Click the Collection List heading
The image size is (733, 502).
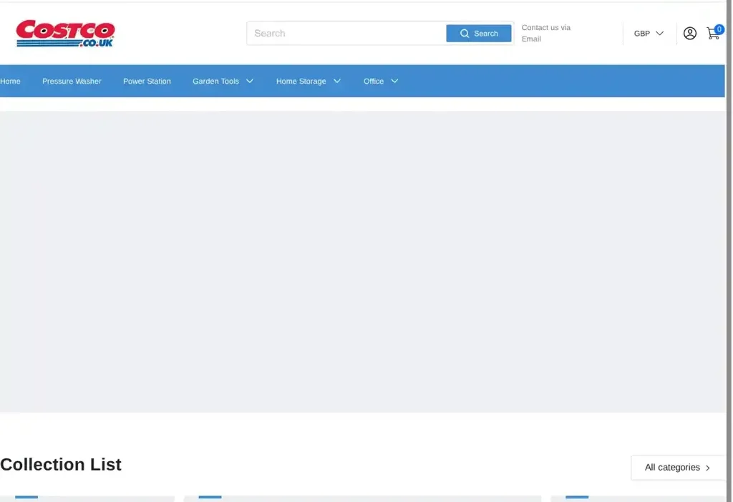point(61,464)
